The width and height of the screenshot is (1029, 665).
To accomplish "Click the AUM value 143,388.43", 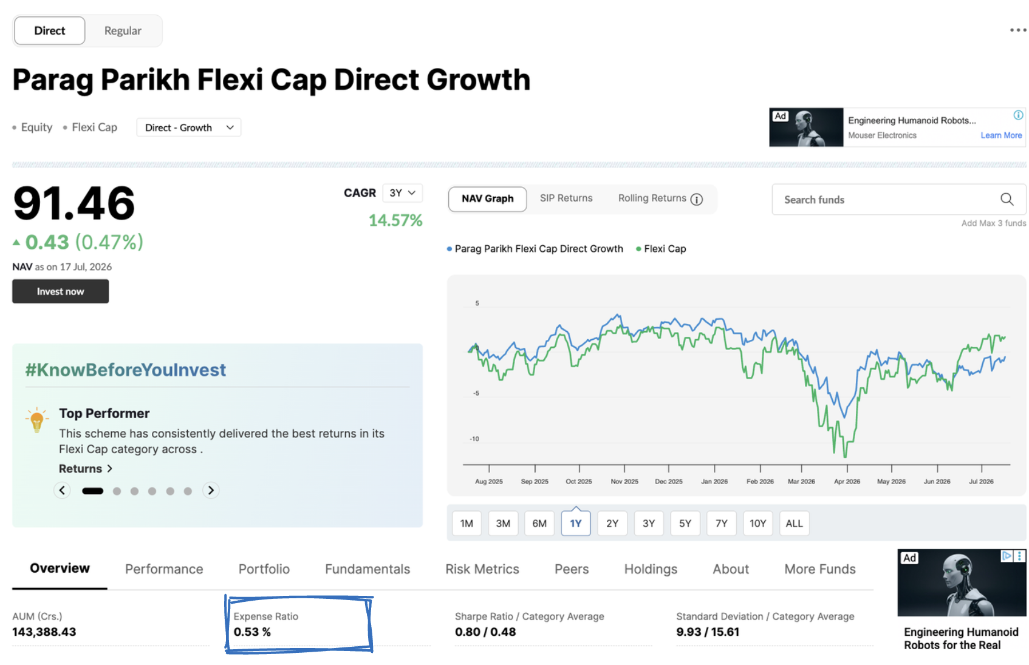I will pyautogui.click(x=44, y=632).
